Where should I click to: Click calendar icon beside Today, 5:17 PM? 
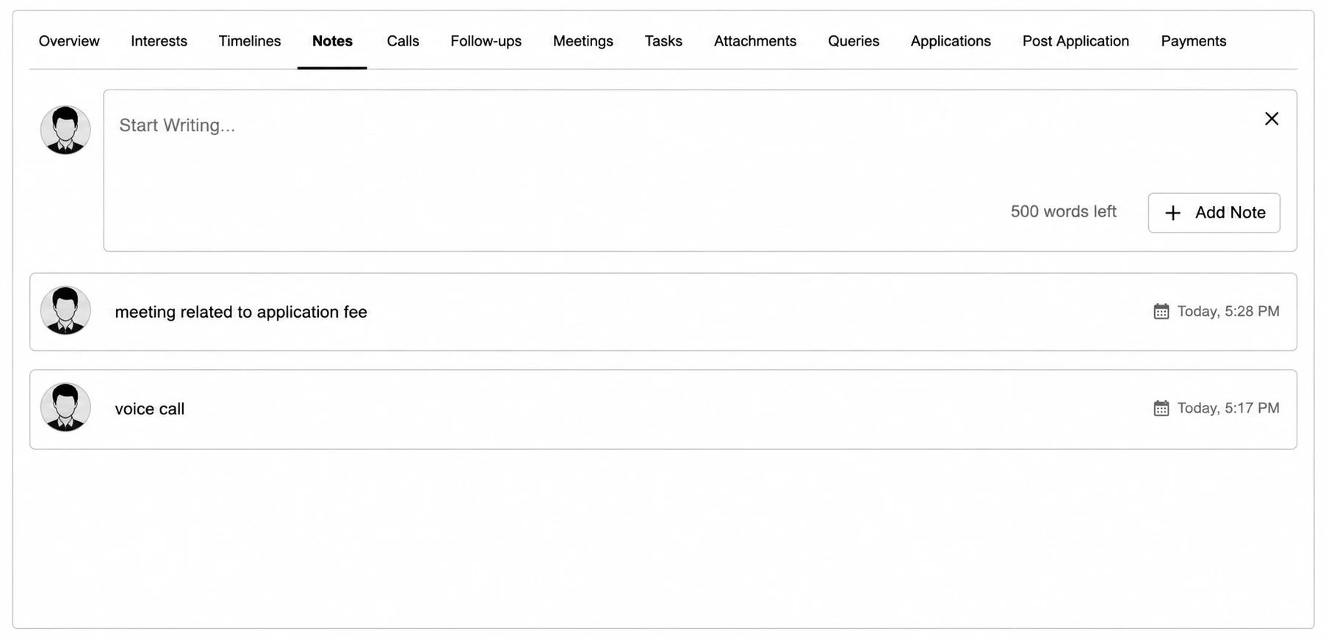pyautogui.click(x=1161, y=408)
